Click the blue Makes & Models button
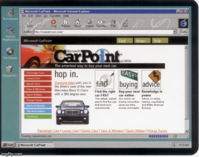Screen dimensions: 199x157 [38, 105]
